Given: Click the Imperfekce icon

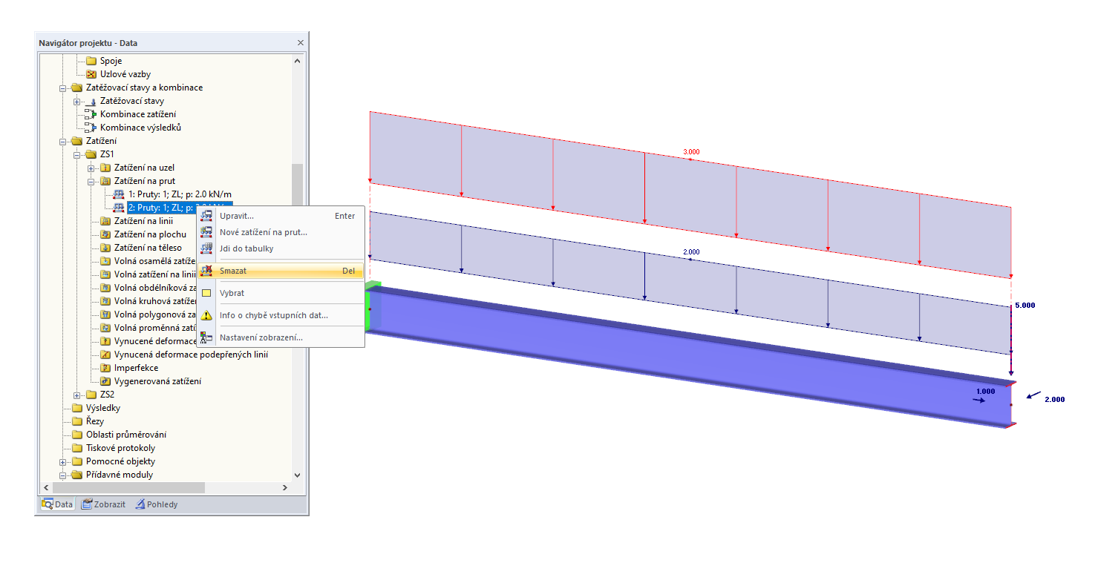Looking at the screenshot, I should [x=105, y=368].
